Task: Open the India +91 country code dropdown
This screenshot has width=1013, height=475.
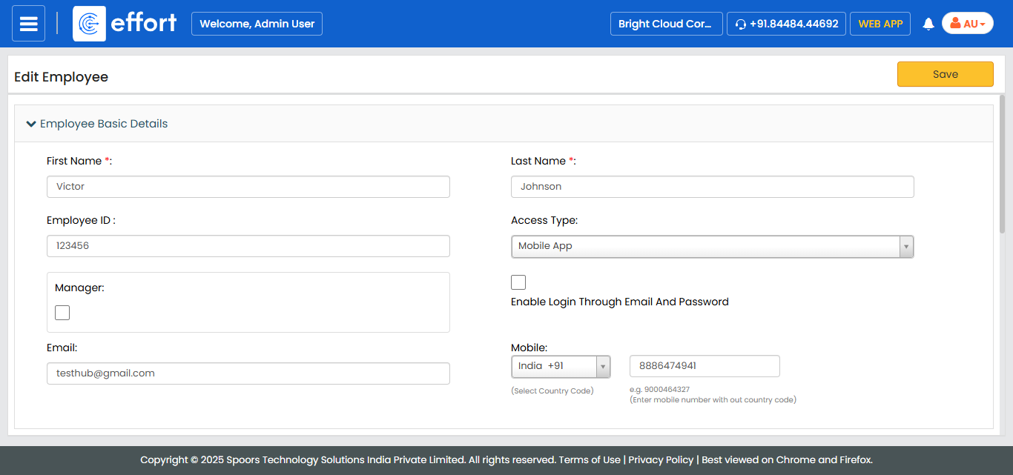Action: point(561,366)
